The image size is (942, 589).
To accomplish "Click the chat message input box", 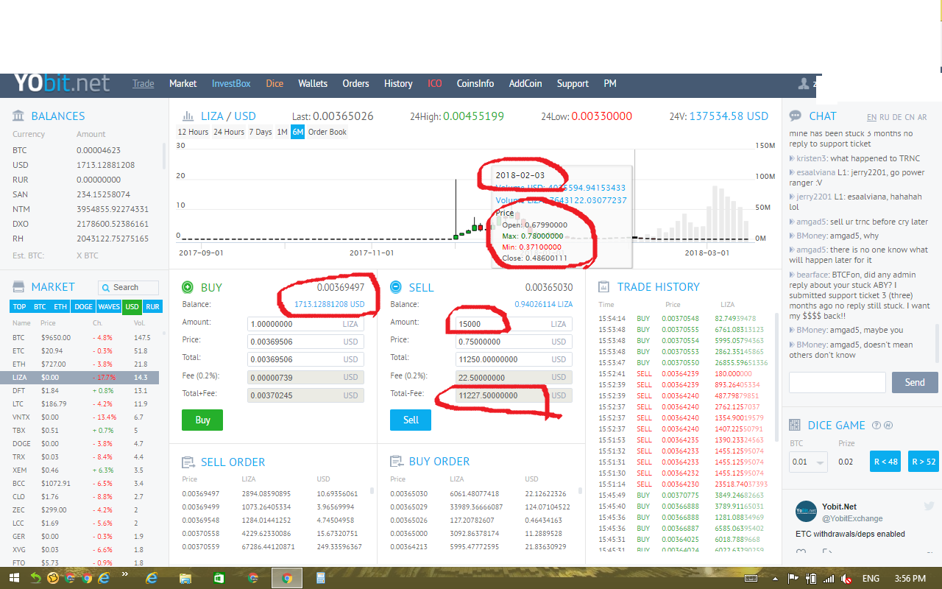I will point(837,382).
